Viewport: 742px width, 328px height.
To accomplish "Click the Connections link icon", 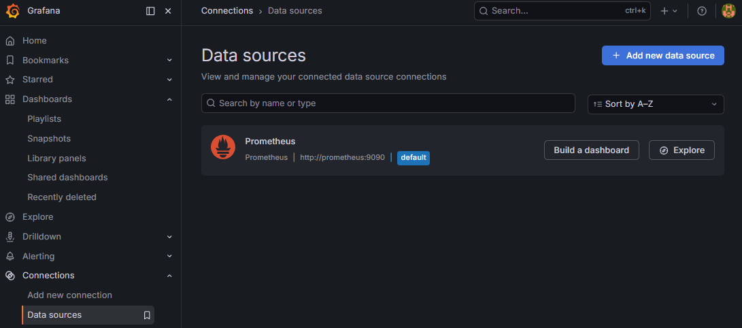I will (10, 276).
